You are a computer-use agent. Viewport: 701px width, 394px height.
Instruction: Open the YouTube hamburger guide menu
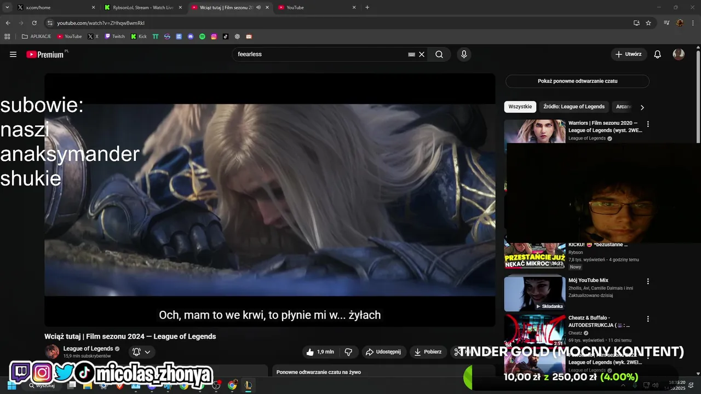point(13,54)
